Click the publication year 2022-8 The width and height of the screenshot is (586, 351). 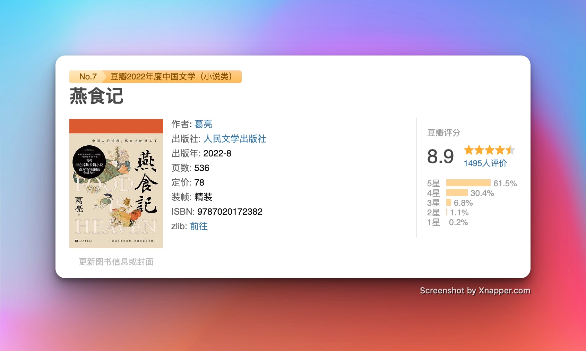217,153
